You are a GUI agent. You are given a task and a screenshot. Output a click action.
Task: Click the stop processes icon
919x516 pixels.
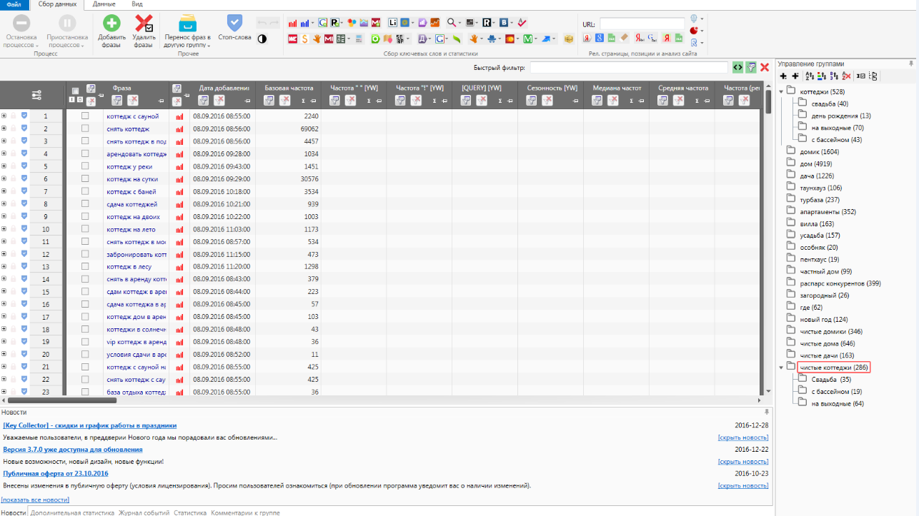(21, 23)
